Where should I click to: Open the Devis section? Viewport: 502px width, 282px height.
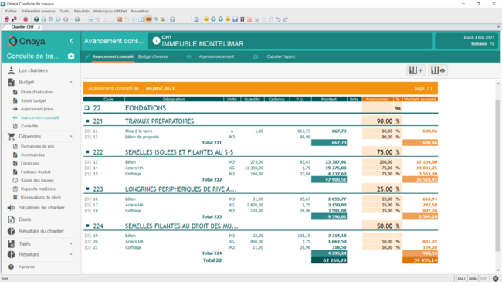tap(25, 219)
